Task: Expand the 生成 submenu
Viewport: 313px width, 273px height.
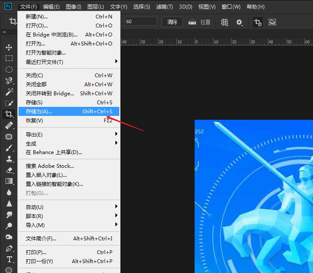Action: click(69, 143)
